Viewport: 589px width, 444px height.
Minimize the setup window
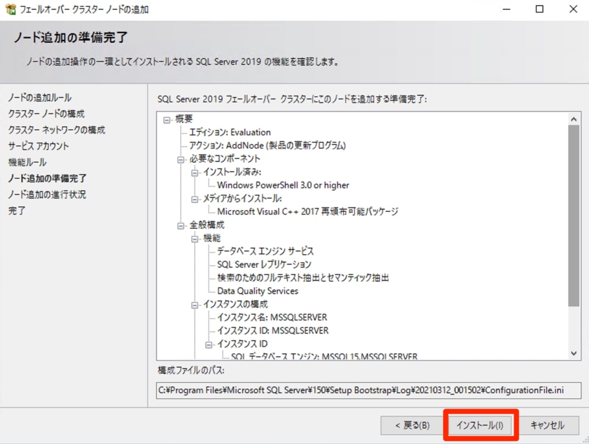(x=507, y=9)
